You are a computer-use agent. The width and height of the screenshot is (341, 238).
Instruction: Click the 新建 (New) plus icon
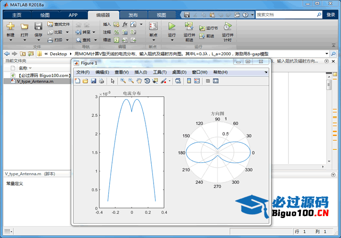point(10,26)
